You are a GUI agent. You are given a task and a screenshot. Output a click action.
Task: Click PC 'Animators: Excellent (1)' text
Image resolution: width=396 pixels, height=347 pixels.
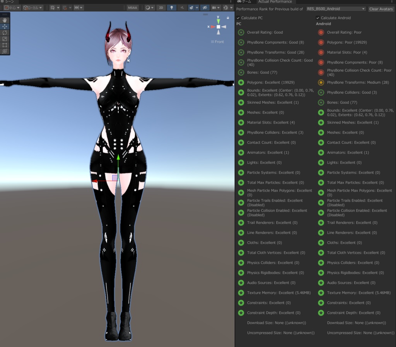(x=268, y=153)
